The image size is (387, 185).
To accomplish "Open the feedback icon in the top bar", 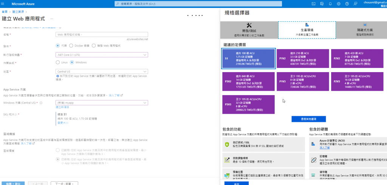I will 355,4.
